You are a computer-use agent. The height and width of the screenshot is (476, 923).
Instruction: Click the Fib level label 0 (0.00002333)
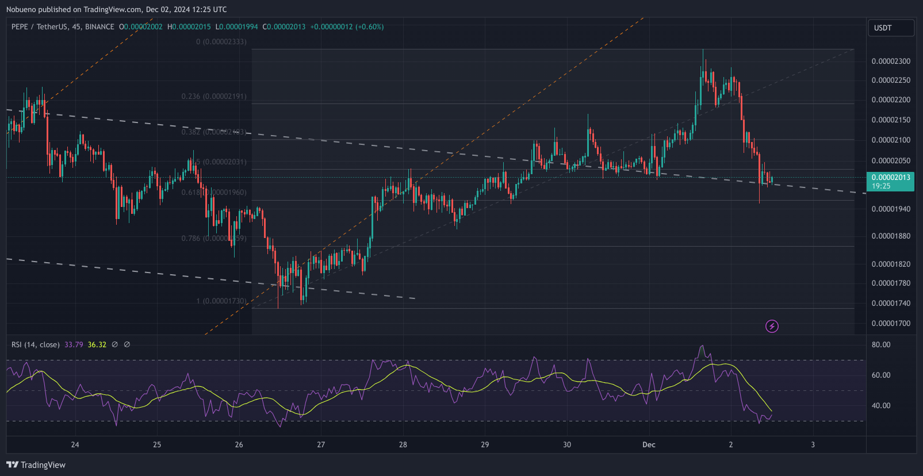pyautogui.click(x=221, y=41)
